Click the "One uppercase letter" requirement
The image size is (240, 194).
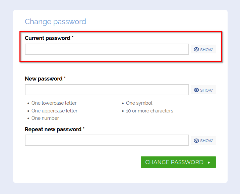pos(54,111)
